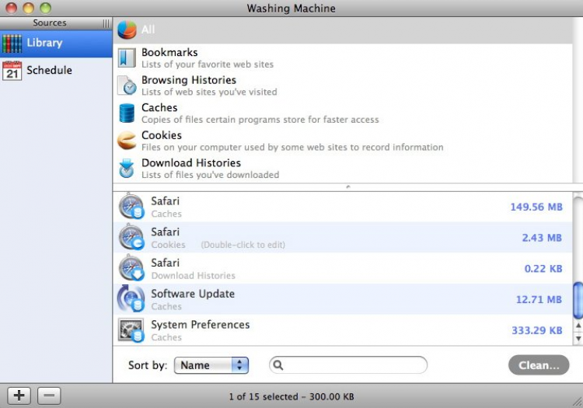
Task: Select the Browsing Histories category
Action: [x=343, y=85]
